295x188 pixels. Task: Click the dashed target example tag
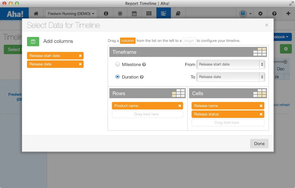coord(189,41)
